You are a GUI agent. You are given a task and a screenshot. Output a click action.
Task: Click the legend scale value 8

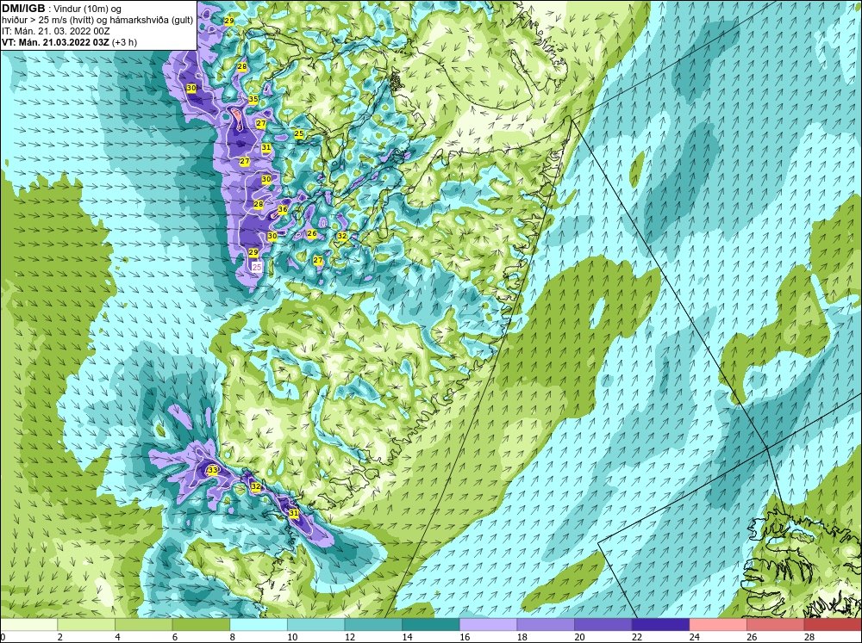coord(232,637)
